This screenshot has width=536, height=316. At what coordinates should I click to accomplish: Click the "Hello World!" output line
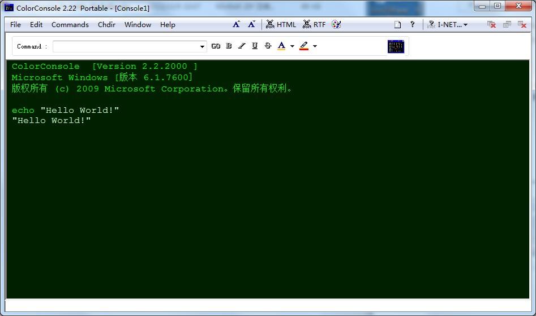(x=52, y=120)
